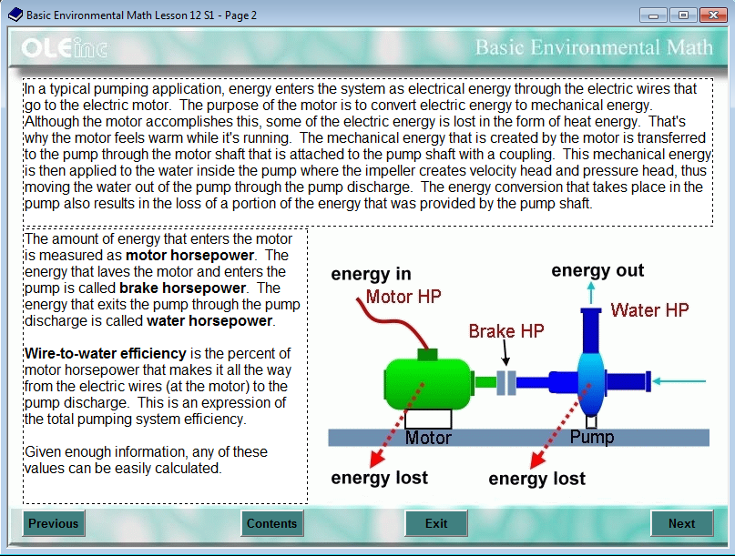Click the Motor label beneath the green motor
Image resolution: width=735 pixels, height=556 pixels.
[x=428, y=438]
